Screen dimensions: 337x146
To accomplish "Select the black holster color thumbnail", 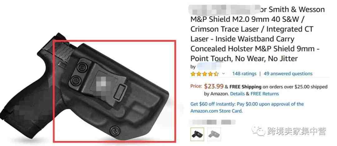I will 197,134.
